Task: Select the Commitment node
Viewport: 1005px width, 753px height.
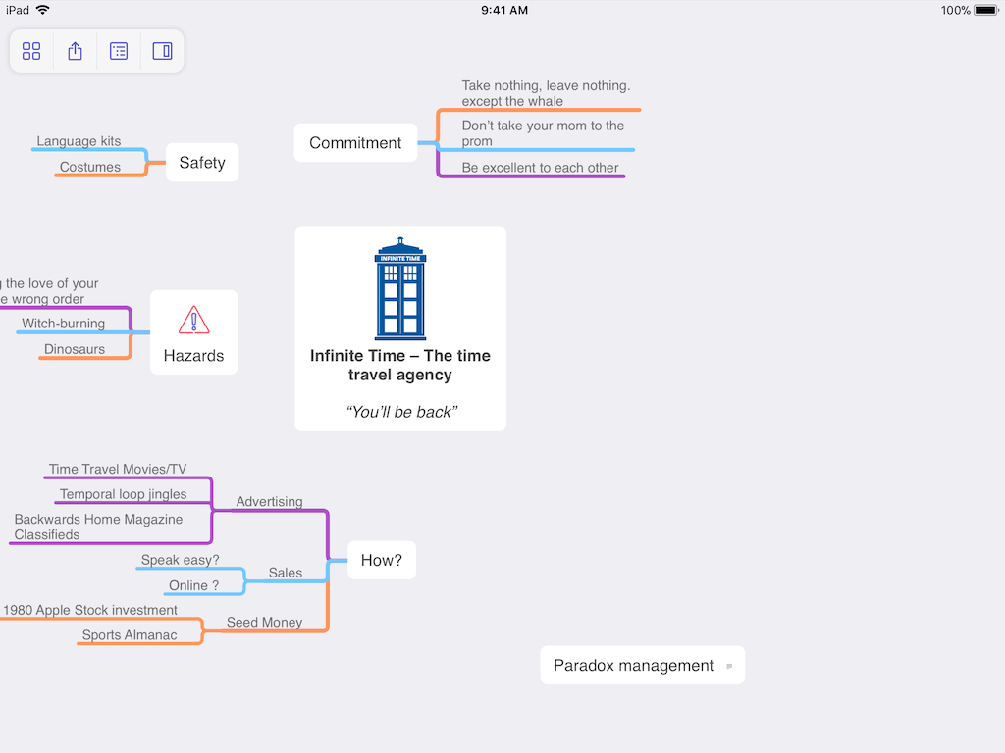Action: [x=355, y=143]
